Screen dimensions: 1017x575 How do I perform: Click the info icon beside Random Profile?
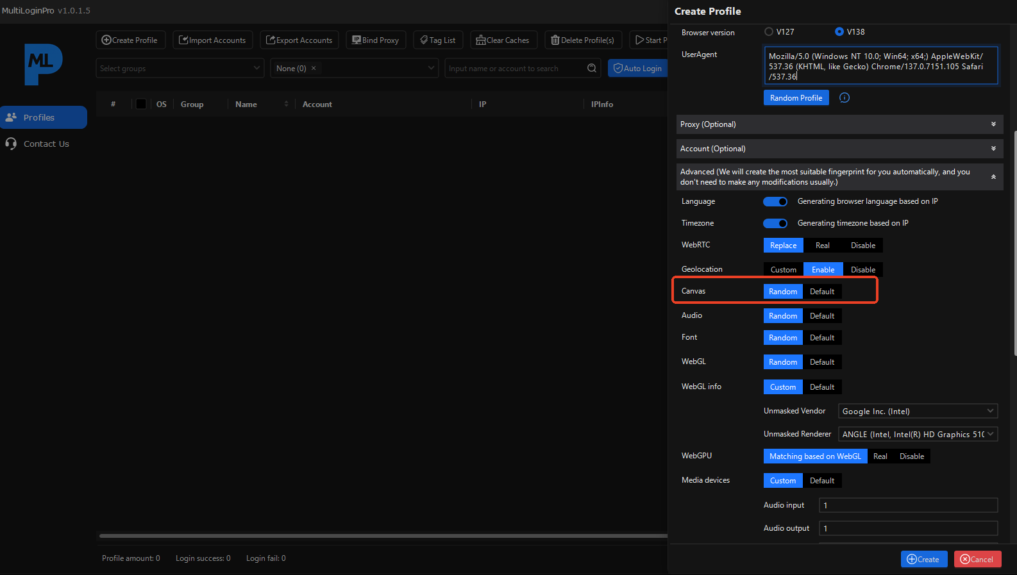tap(845, 97)
